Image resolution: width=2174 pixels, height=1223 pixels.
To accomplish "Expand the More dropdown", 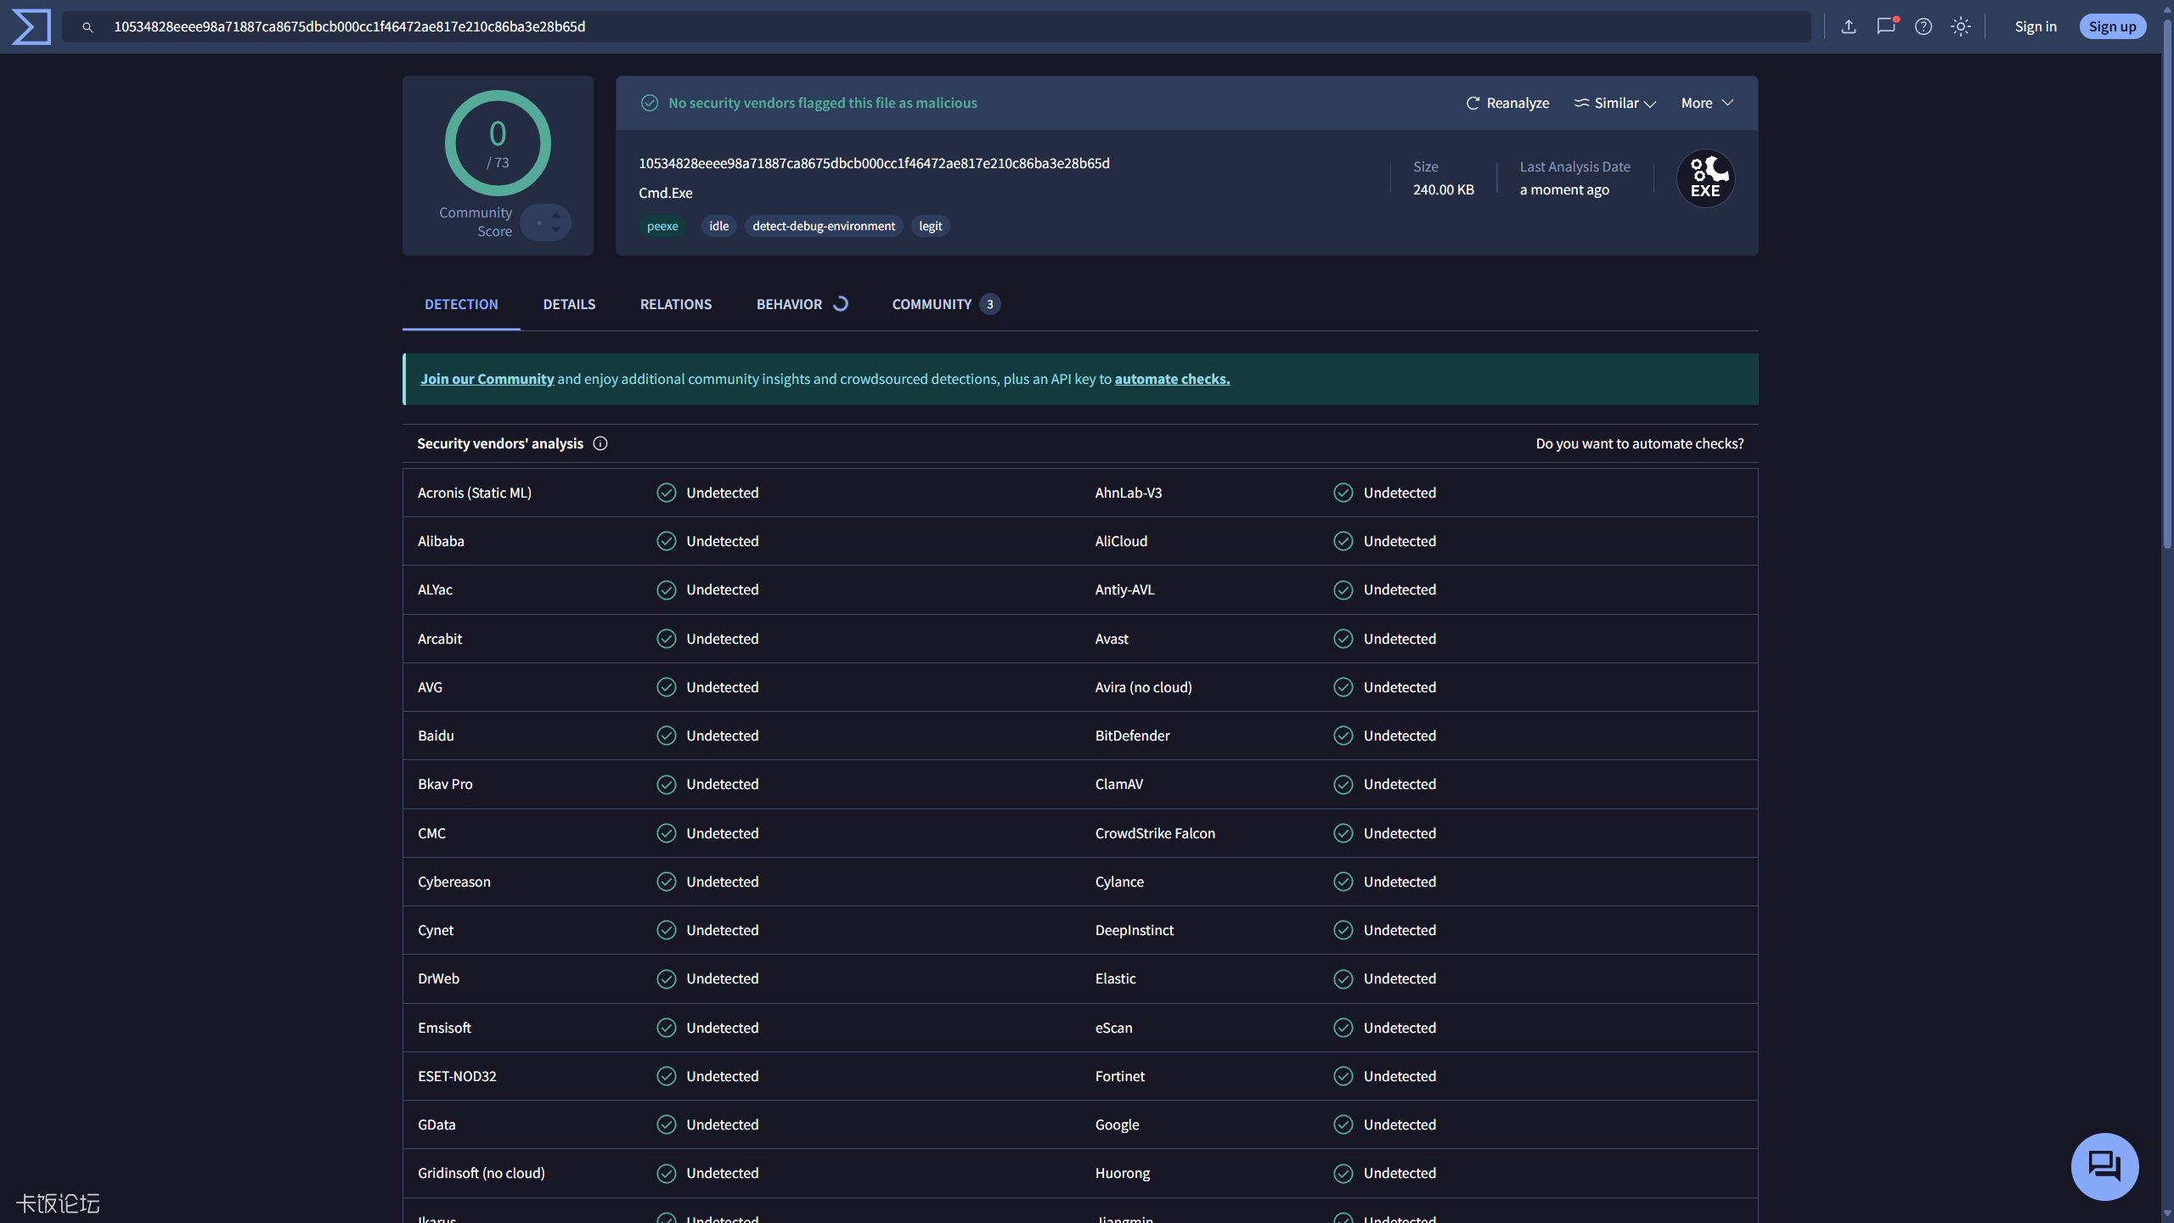I will [x=1707, y=103].
